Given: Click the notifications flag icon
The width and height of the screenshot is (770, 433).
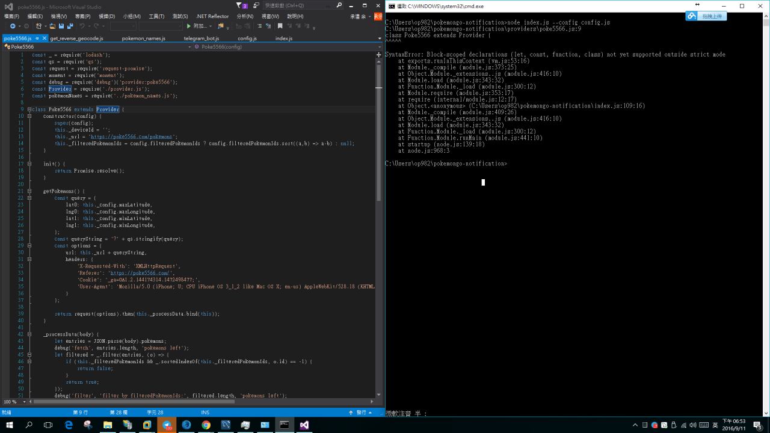Looking at the screenshot, I should pyautogui.click(x=239, y=5).
